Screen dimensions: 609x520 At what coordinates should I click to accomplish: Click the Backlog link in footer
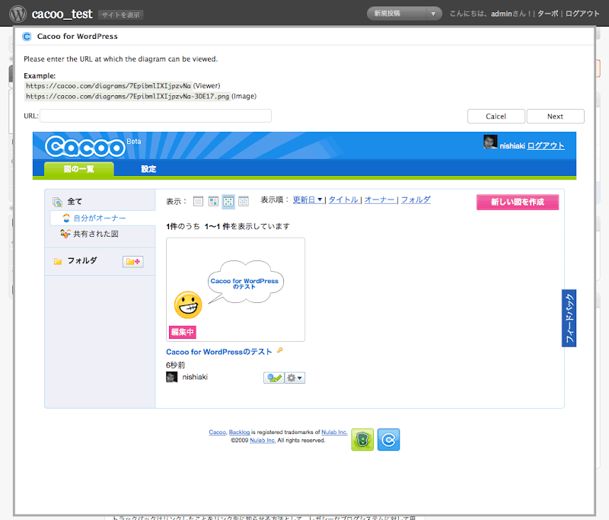click(x=239, y=432)
